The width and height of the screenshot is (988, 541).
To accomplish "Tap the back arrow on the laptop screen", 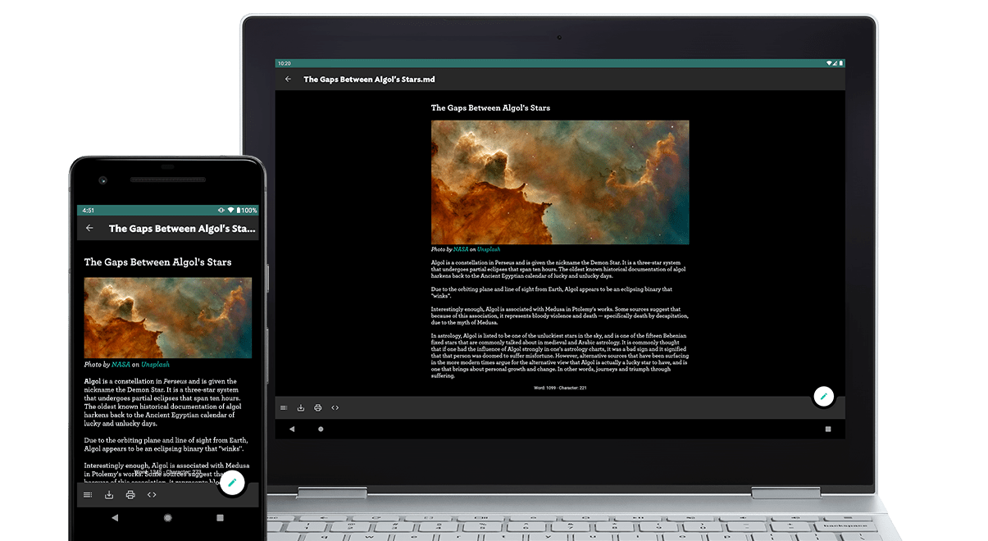I will tap(288, 80).
